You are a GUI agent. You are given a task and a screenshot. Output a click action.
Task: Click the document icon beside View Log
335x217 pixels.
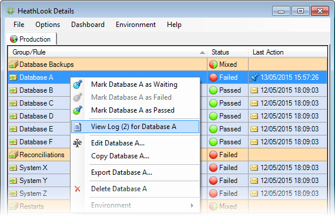[x=78, y=127]
